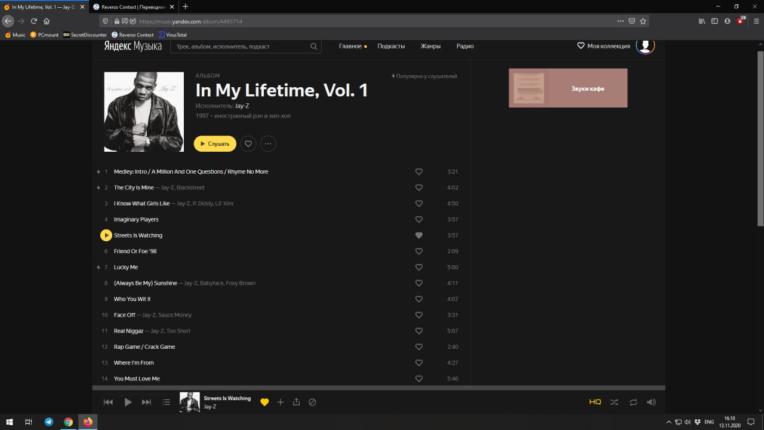This screenshot has width=764, height=430.
Task: Like track Medley: Intro
Action: [x=419, y=171]
